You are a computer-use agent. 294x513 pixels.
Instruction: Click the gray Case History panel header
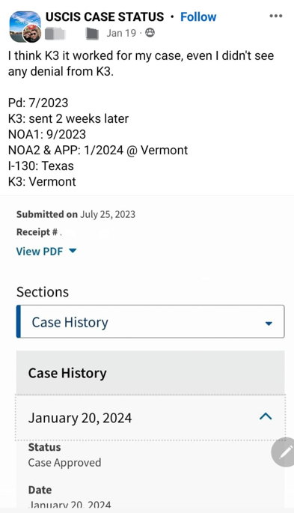pyautogui.click(x=150, y=373)
